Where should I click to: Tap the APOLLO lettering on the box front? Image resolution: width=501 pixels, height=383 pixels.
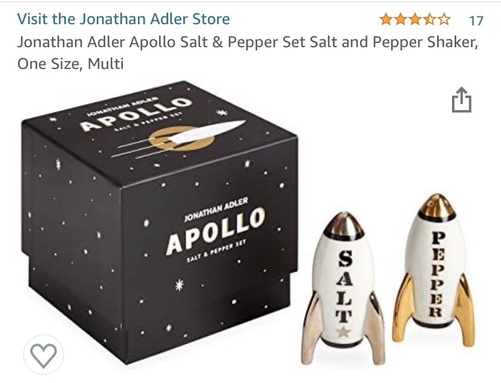point(215,231)
